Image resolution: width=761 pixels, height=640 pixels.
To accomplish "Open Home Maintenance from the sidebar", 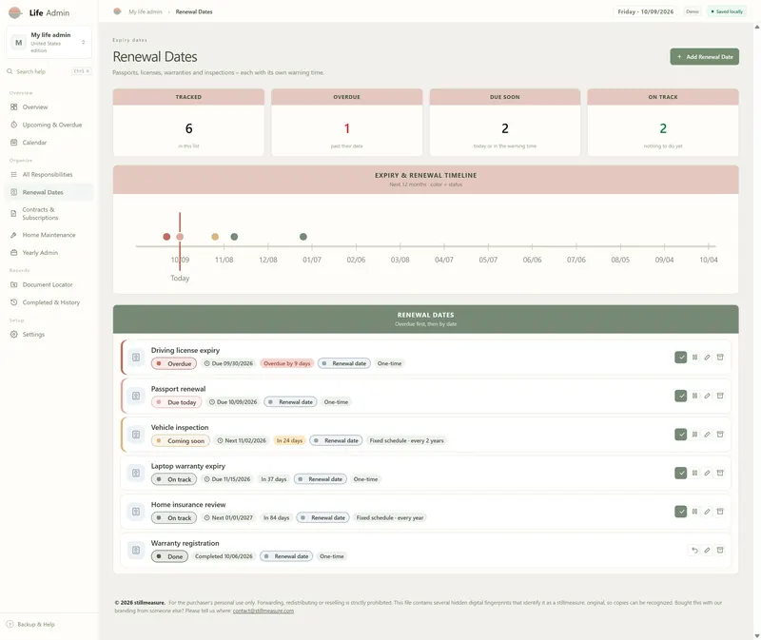I will 49,235.
